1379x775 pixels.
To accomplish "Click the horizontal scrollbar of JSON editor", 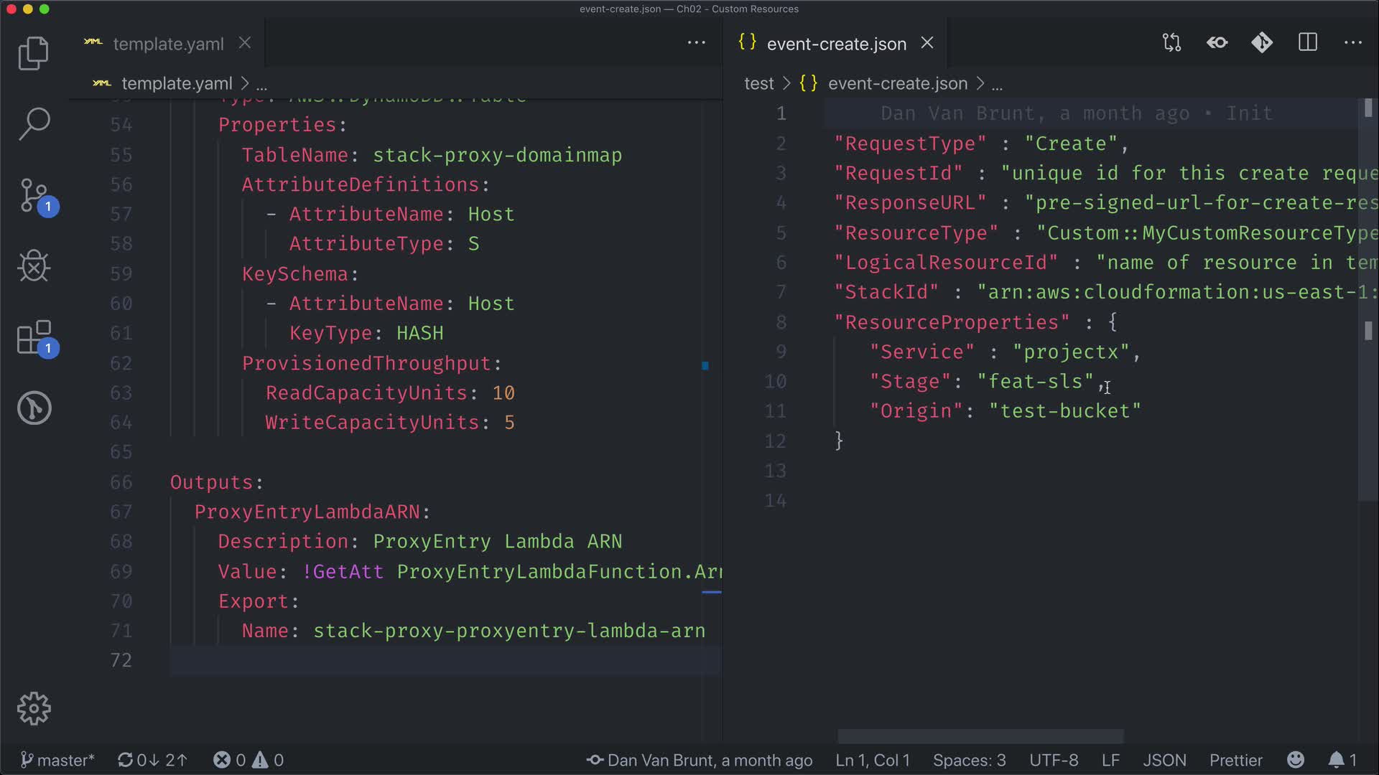I will 980,737.
